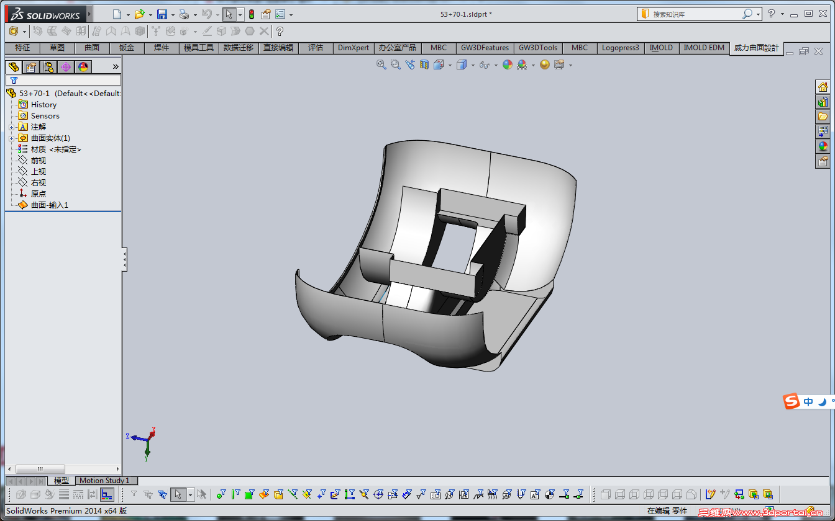
Task: Toggle the Filter Center of Mass icon
Action: click(550, 494)
